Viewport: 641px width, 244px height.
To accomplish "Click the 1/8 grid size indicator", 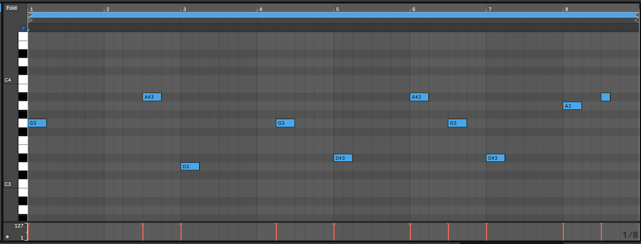I will coord(630,234).
